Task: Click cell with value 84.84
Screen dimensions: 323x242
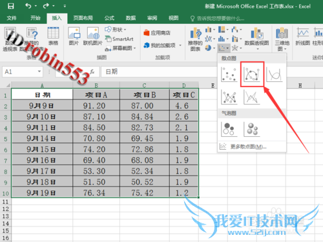Action: pos(145,117)
